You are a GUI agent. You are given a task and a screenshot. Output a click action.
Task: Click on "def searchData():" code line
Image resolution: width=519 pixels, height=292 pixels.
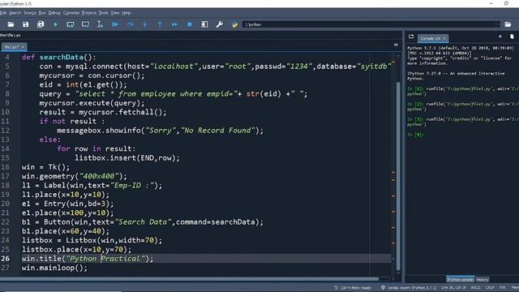[58, 58]
